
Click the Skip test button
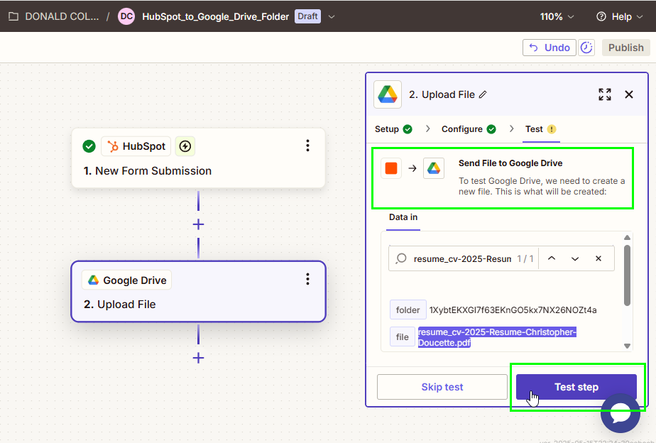442,387
